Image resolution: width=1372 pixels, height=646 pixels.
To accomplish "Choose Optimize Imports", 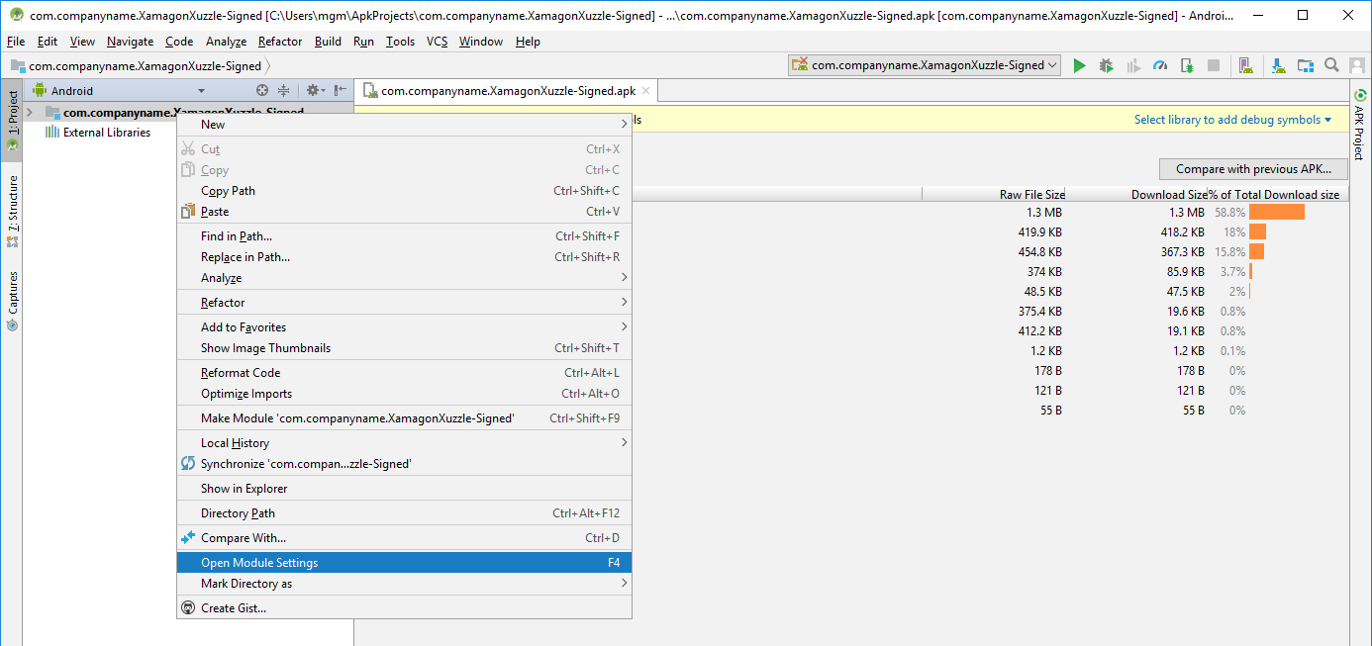I will click(404, 394).
